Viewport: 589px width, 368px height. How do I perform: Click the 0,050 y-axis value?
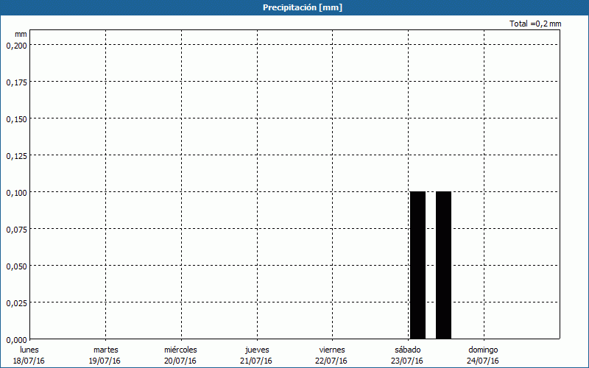16,266
